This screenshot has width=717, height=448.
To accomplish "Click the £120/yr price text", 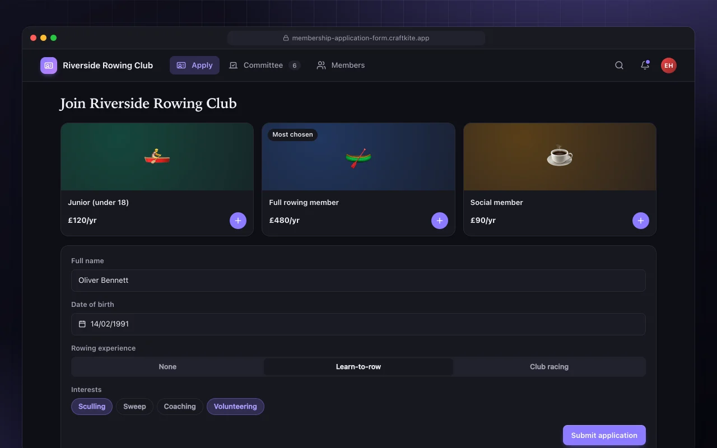I will click(x=82, y=221).
